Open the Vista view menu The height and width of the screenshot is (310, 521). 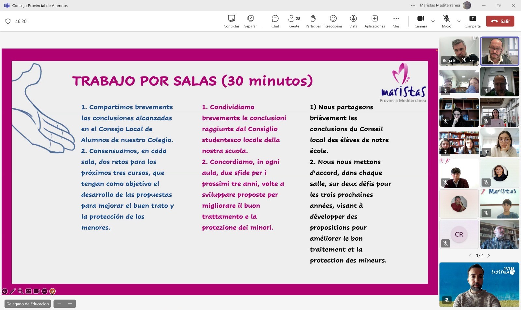[x=353, y=21]
